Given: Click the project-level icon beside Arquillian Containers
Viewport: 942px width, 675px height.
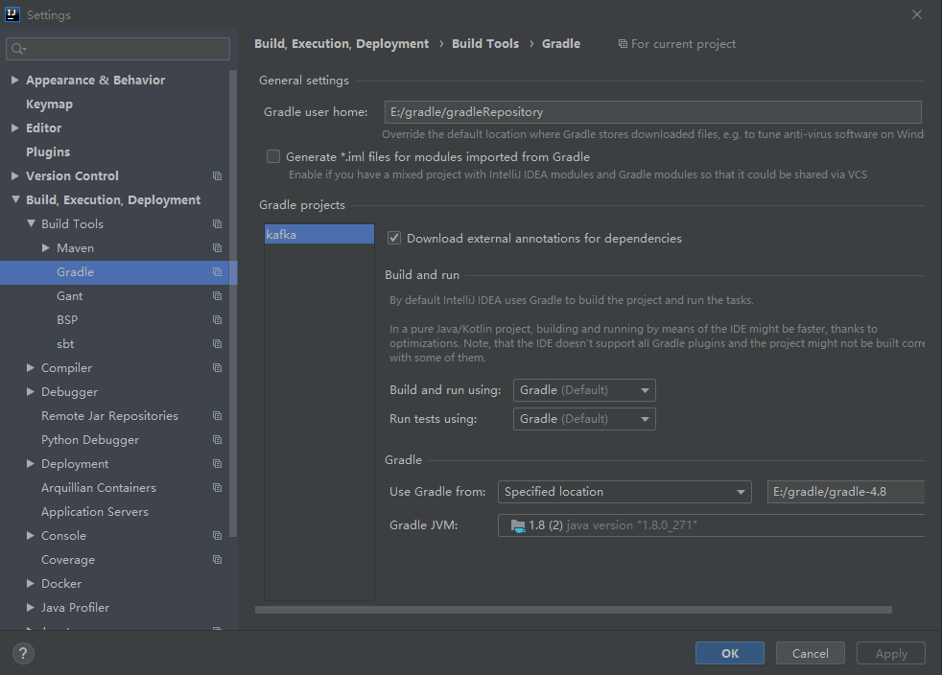Looking at the screenshot, I should coord(217,488).
